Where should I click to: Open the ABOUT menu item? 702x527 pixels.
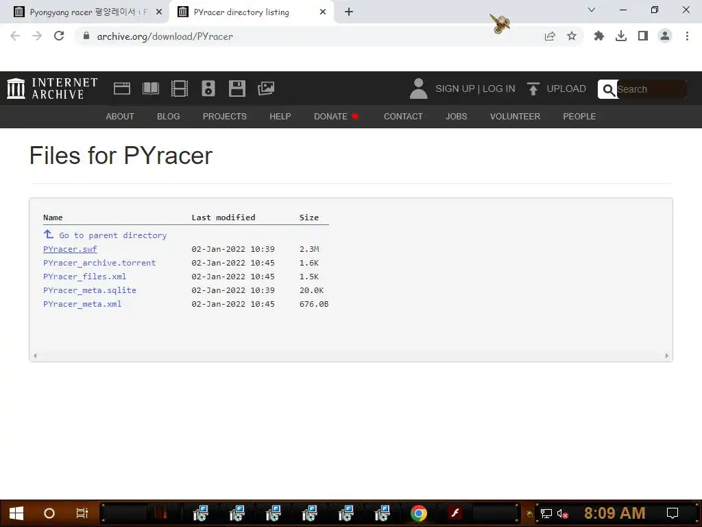pos(120,117)
